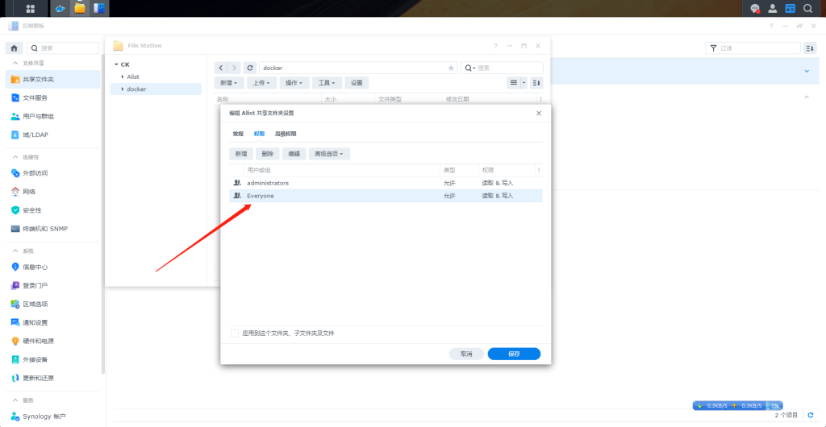This screenshot has width=826, height=427.
Task: Click Control Panel sidebar search field
Action: coord(63,48)
